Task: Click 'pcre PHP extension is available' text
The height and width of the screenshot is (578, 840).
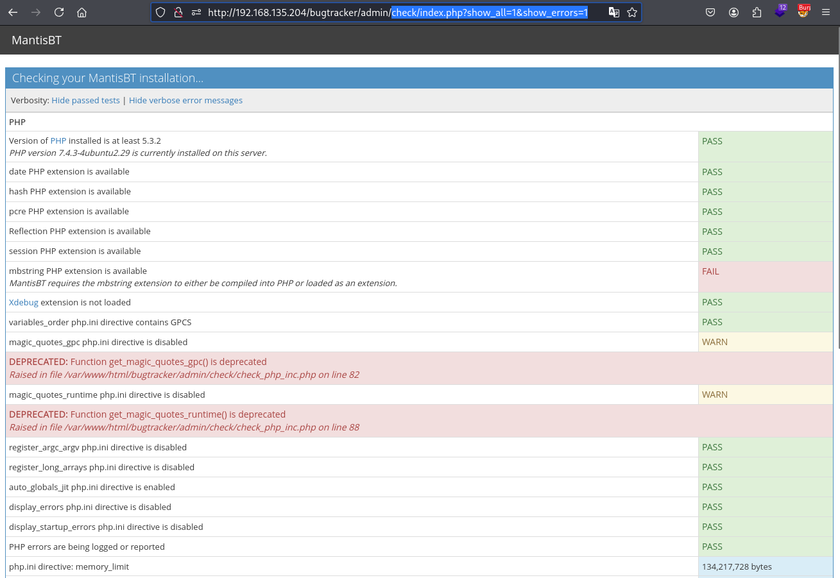Action: (x=69, y=211)
